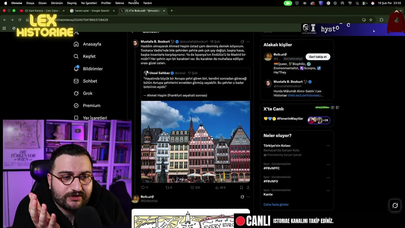Image resolution: width=405 pixels, height=228 pixels.
Task: Open live listeners avatars +26 pill
Action: pos(319,120)
